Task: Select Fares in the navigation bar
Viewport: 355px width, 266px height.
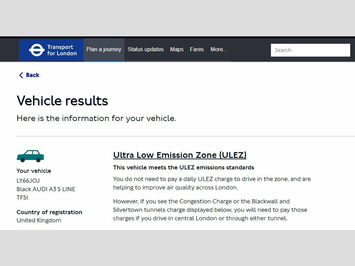Action: 197,50
